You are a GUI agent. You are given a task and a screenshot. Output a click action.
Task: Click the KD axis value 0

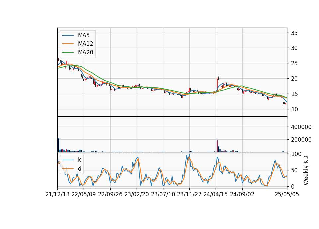pos(293,186)
